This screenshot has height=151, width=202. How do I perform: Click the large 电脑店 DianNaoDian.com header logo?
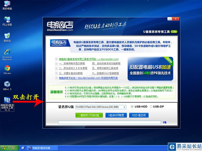(x=60, y=26)
